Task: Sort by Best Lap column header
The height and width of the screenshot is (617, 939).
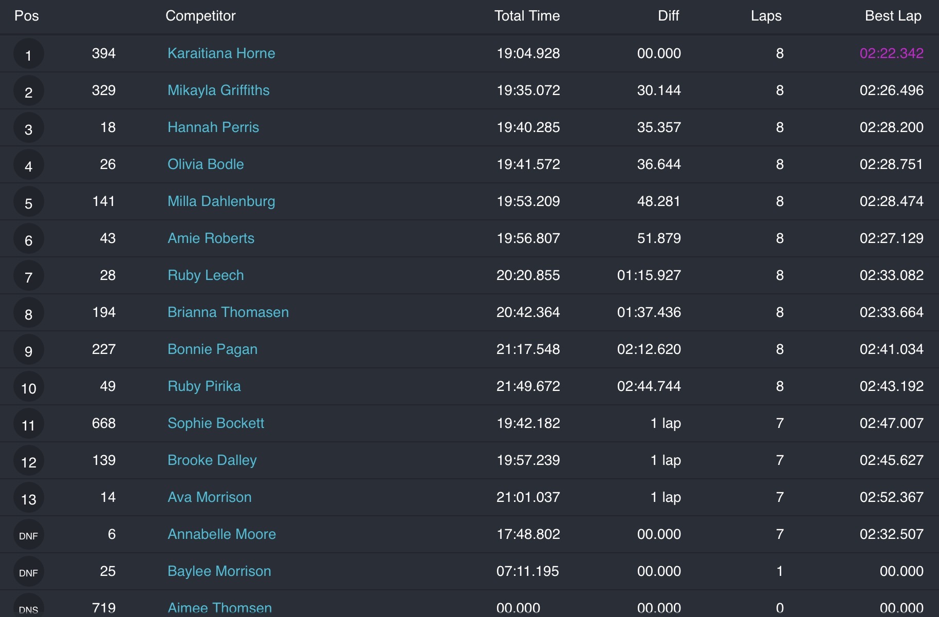Action: pos(893,16)
